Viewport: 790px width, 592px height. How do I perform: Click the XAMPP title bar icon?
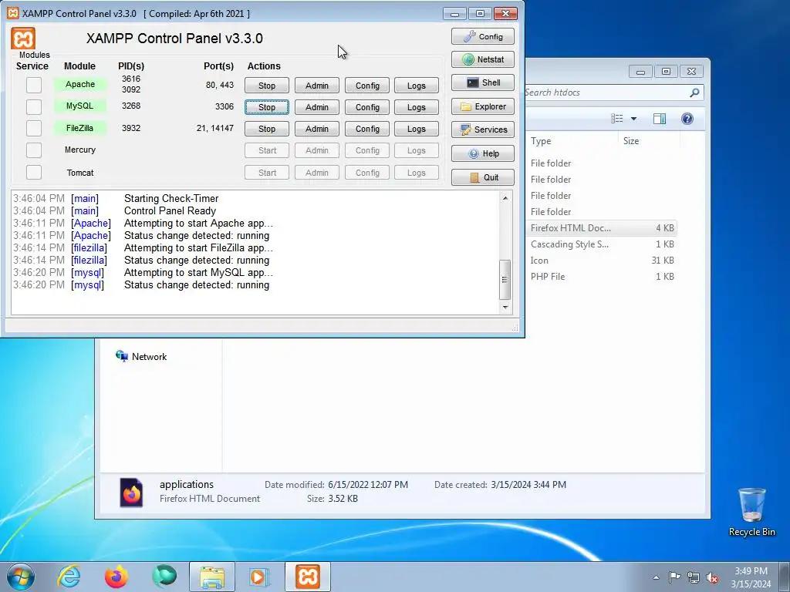click(13, 14)
